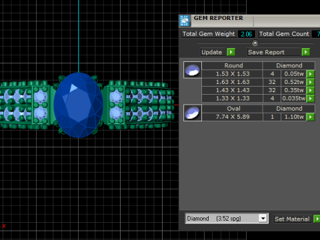Open the Diamond material dropdown
The width and height of the screenshot is (320, 240).
click(263, 219)
